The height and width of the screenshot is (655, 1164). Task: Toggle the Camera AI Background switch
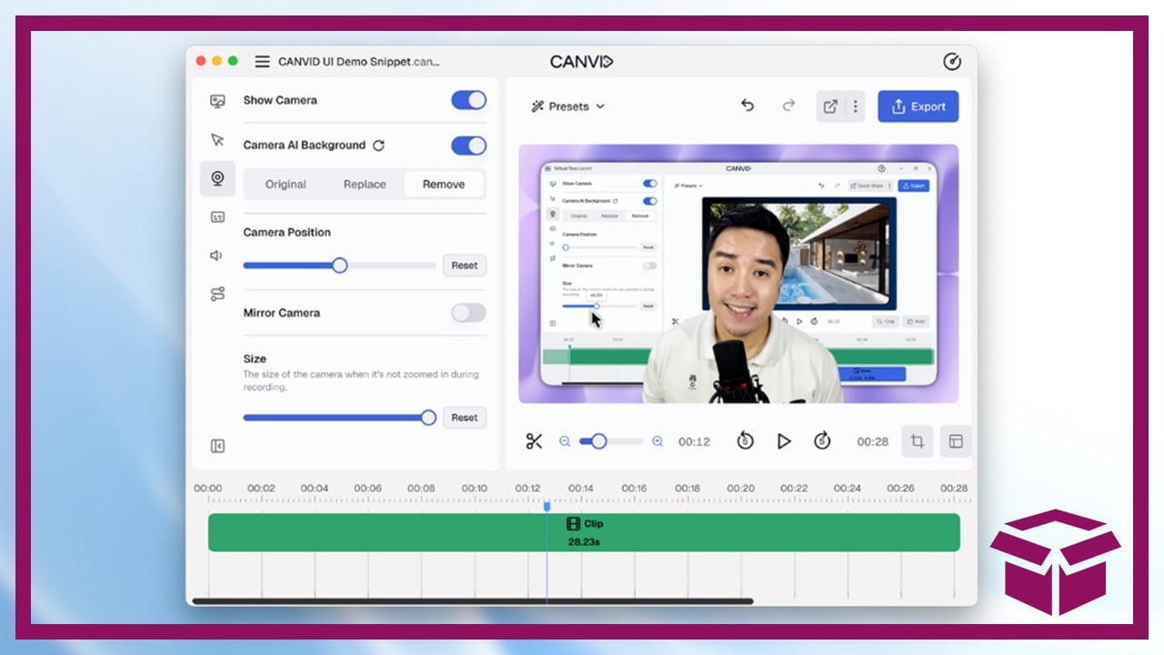(469, 146)
